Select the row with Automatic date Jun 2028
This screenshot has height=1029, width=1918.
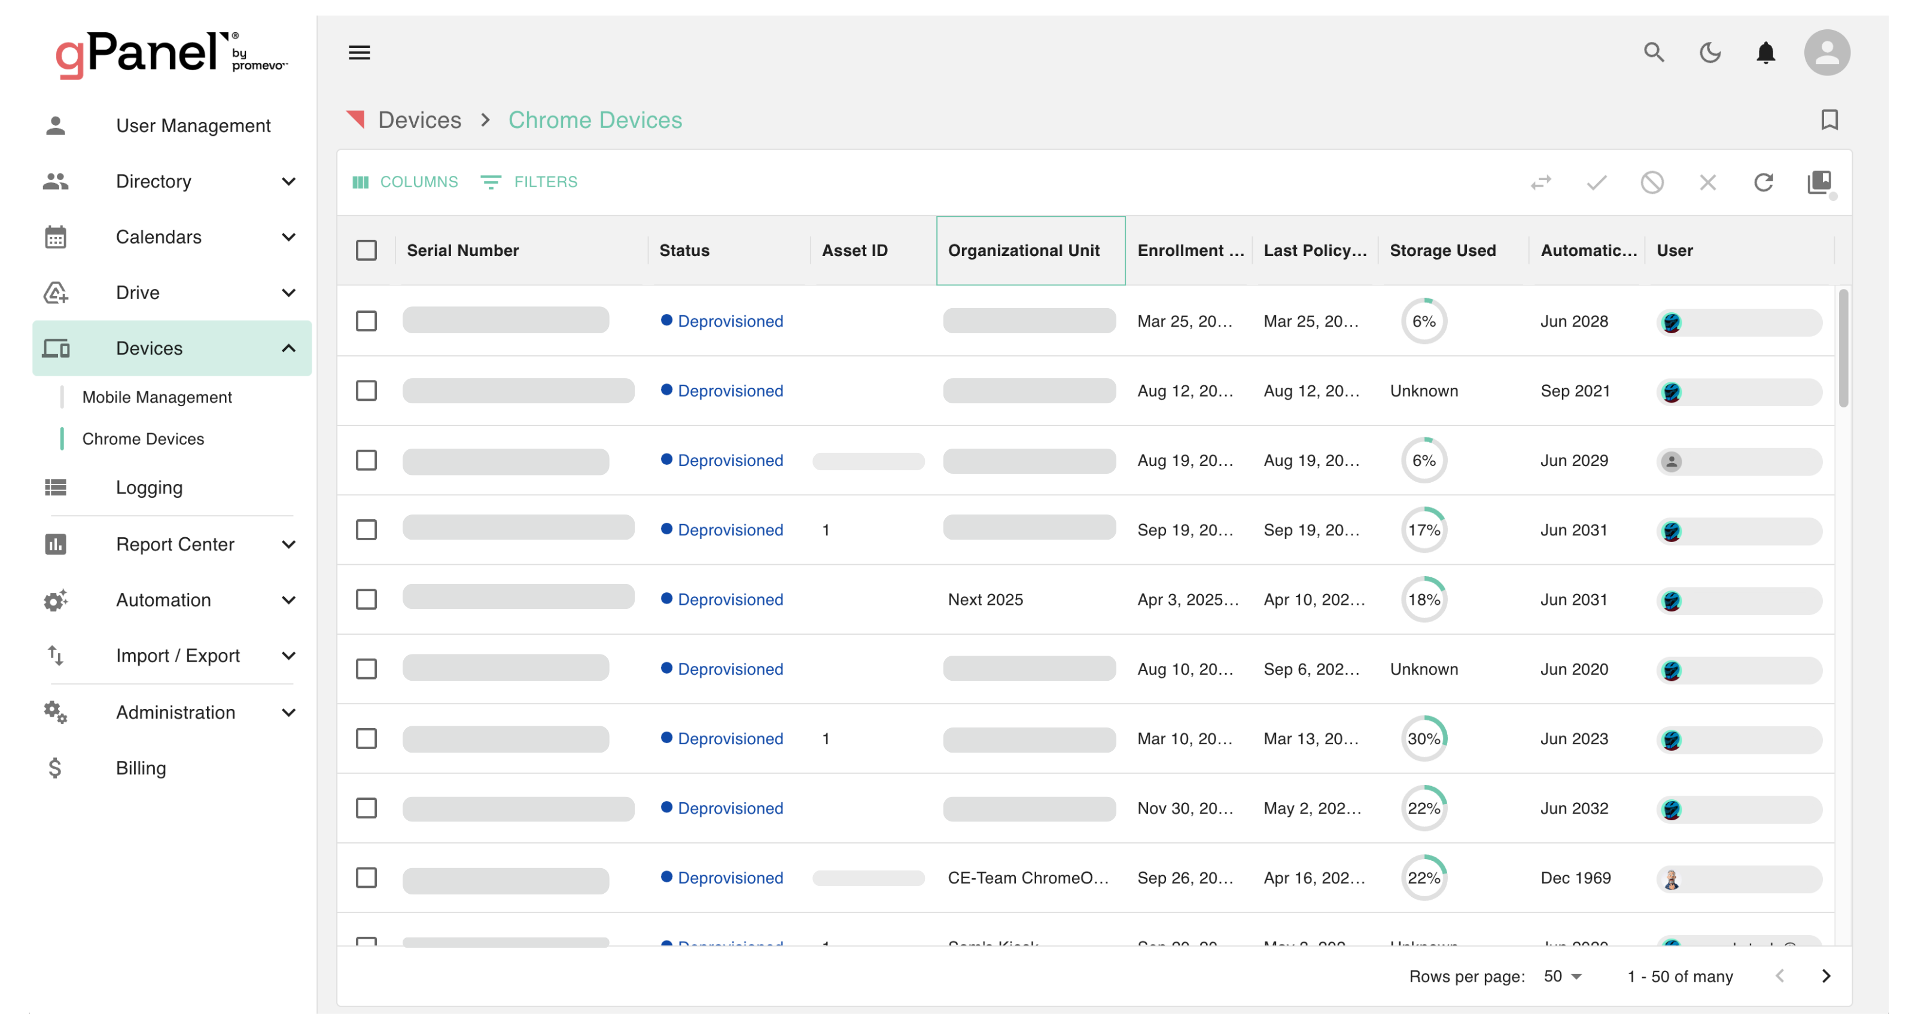pos(366,322)
